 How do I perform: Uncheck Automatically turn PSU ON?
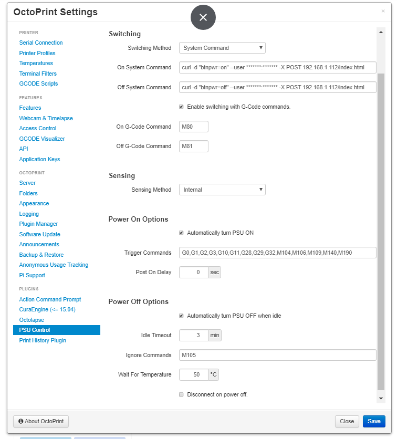[x=181, y=233]
